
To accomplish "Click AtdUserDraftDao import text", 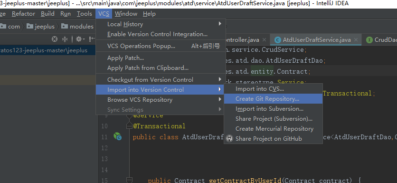I will click(294, 60).
